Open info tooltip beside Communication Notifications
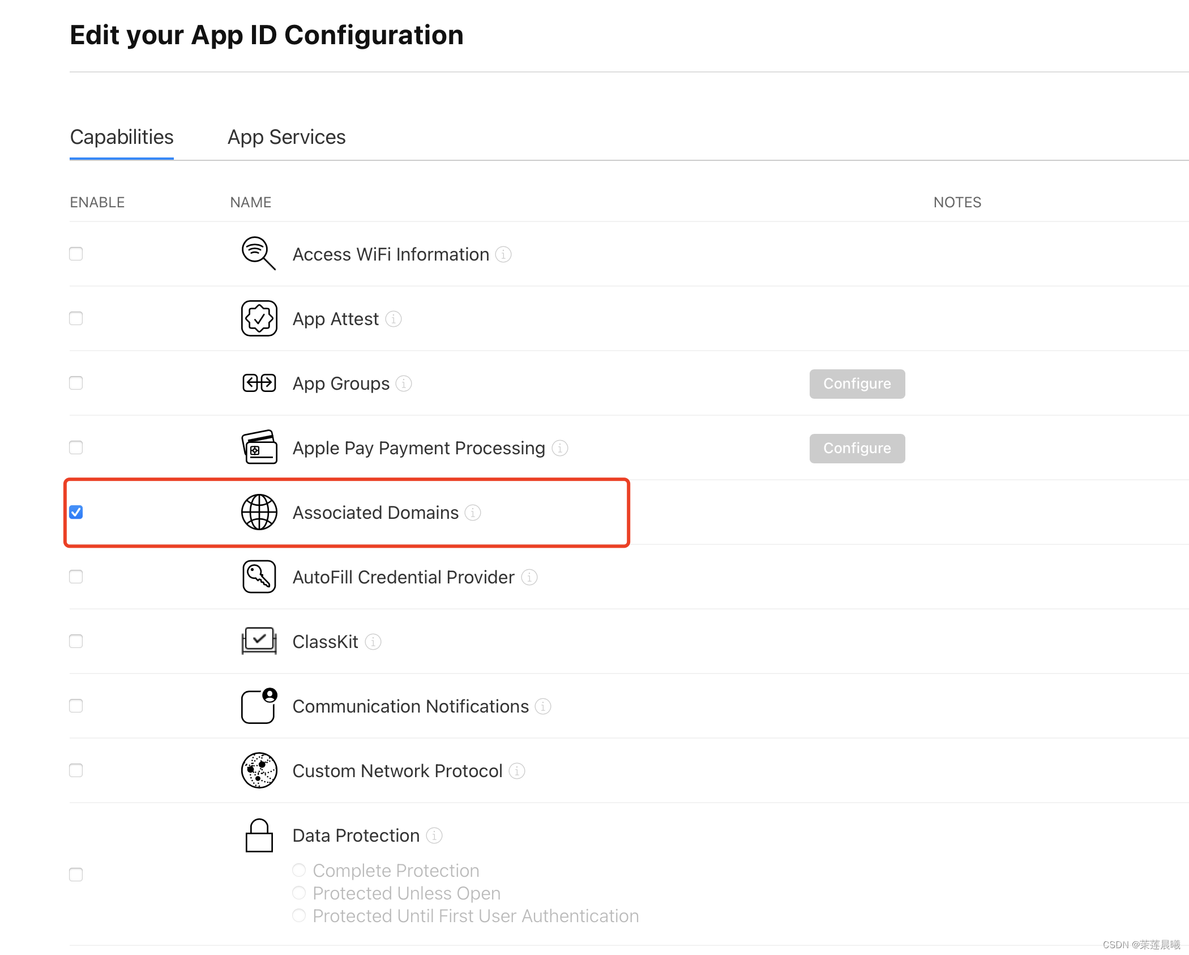1189x955 pixels. click(542, 706)
